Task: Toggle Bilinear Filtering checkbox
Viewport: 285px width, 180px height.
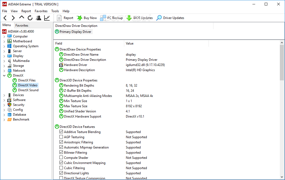Action: pos(61,152)
